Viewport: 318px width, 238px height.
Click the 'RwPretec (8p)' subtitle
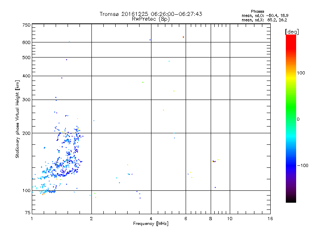(x=151, y=19)
